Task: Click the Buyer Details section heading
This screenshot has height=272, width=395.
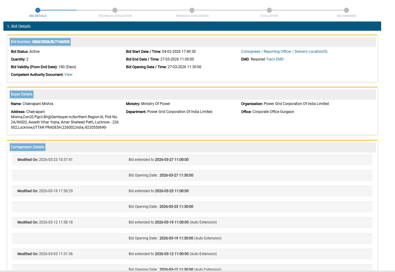Action: [22, 94]
